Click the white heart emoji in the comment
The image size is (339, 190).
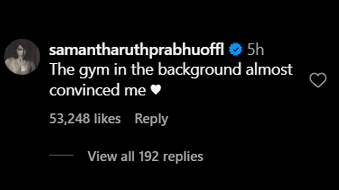tap(155, 90)
